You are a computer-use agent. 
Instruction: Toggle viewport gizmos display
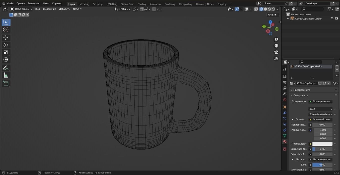pyautogui.click(x=237, y=9)
